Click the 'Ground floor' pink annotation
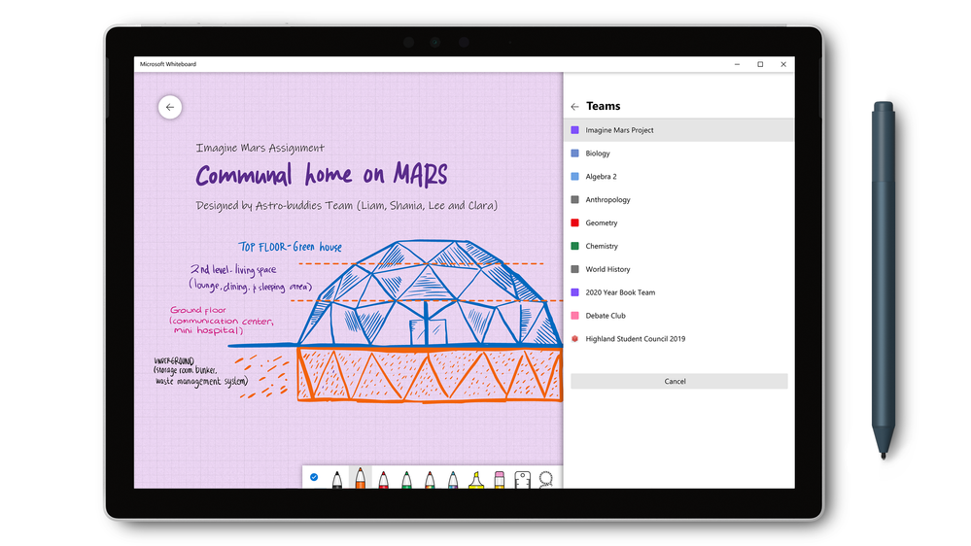Viewport: 971px width, 546px height. pos(222,320)
